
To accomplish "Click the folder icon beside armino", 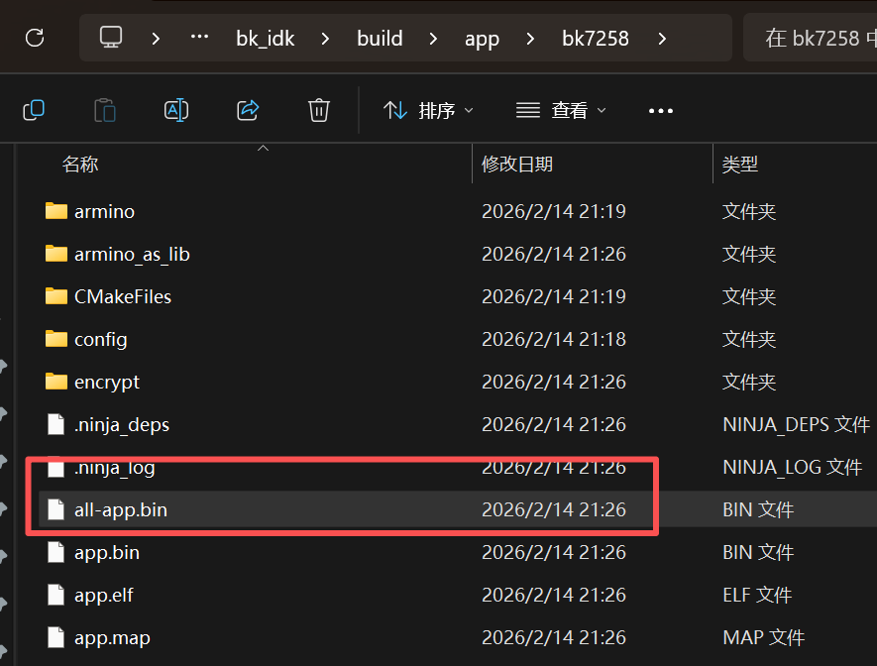I will click(55, 211).
